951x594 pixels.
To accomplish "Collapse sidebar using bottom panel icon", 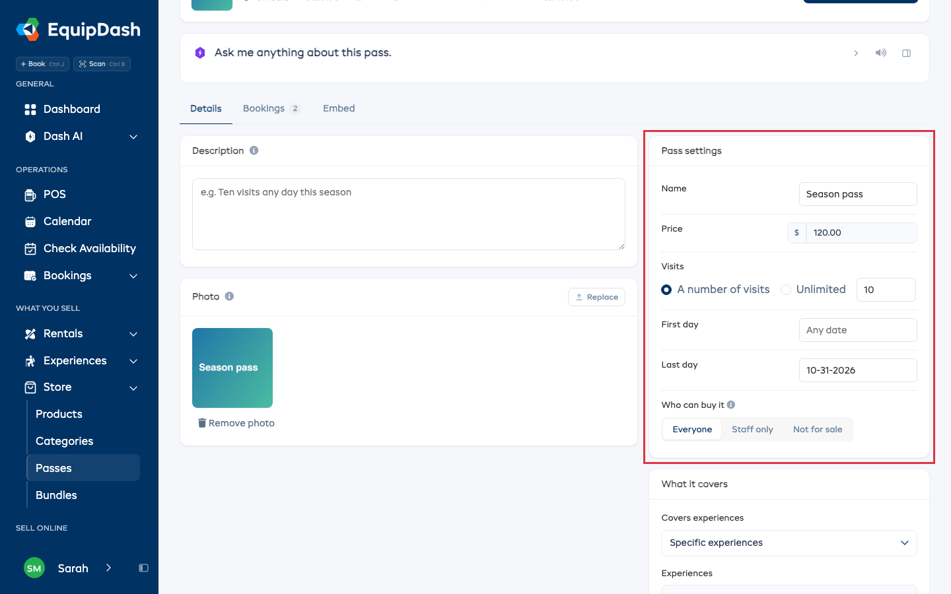I will pos(143,568).
